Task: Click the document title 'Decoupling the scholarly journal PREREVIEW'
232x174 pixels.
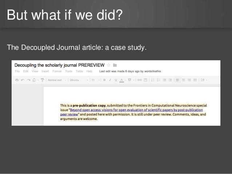Action: [59, 65]
